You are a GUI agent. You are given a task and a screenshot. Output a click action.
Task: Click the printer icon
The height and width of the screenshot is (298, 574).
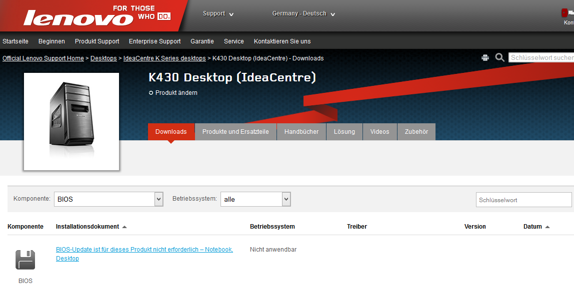(x=485, y=58)
